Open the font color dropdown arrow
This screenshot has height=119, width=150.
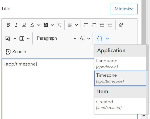click(x=39, y=25)
